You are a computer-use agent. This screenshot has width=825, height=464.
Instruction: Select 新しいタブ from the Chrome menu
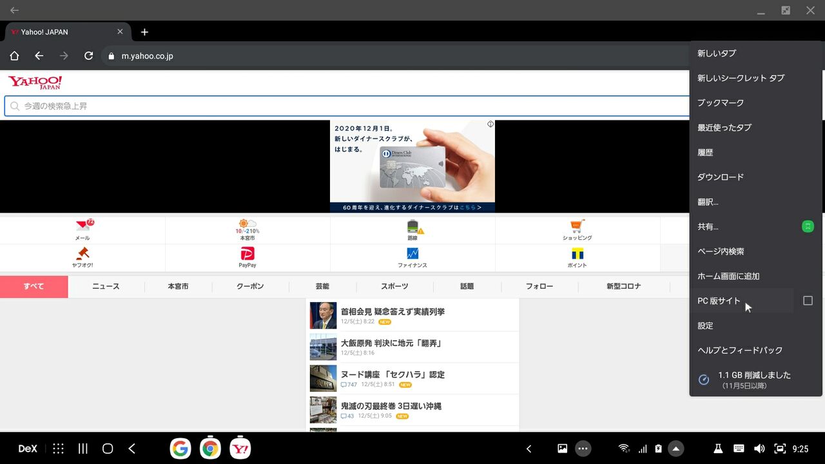755,53
